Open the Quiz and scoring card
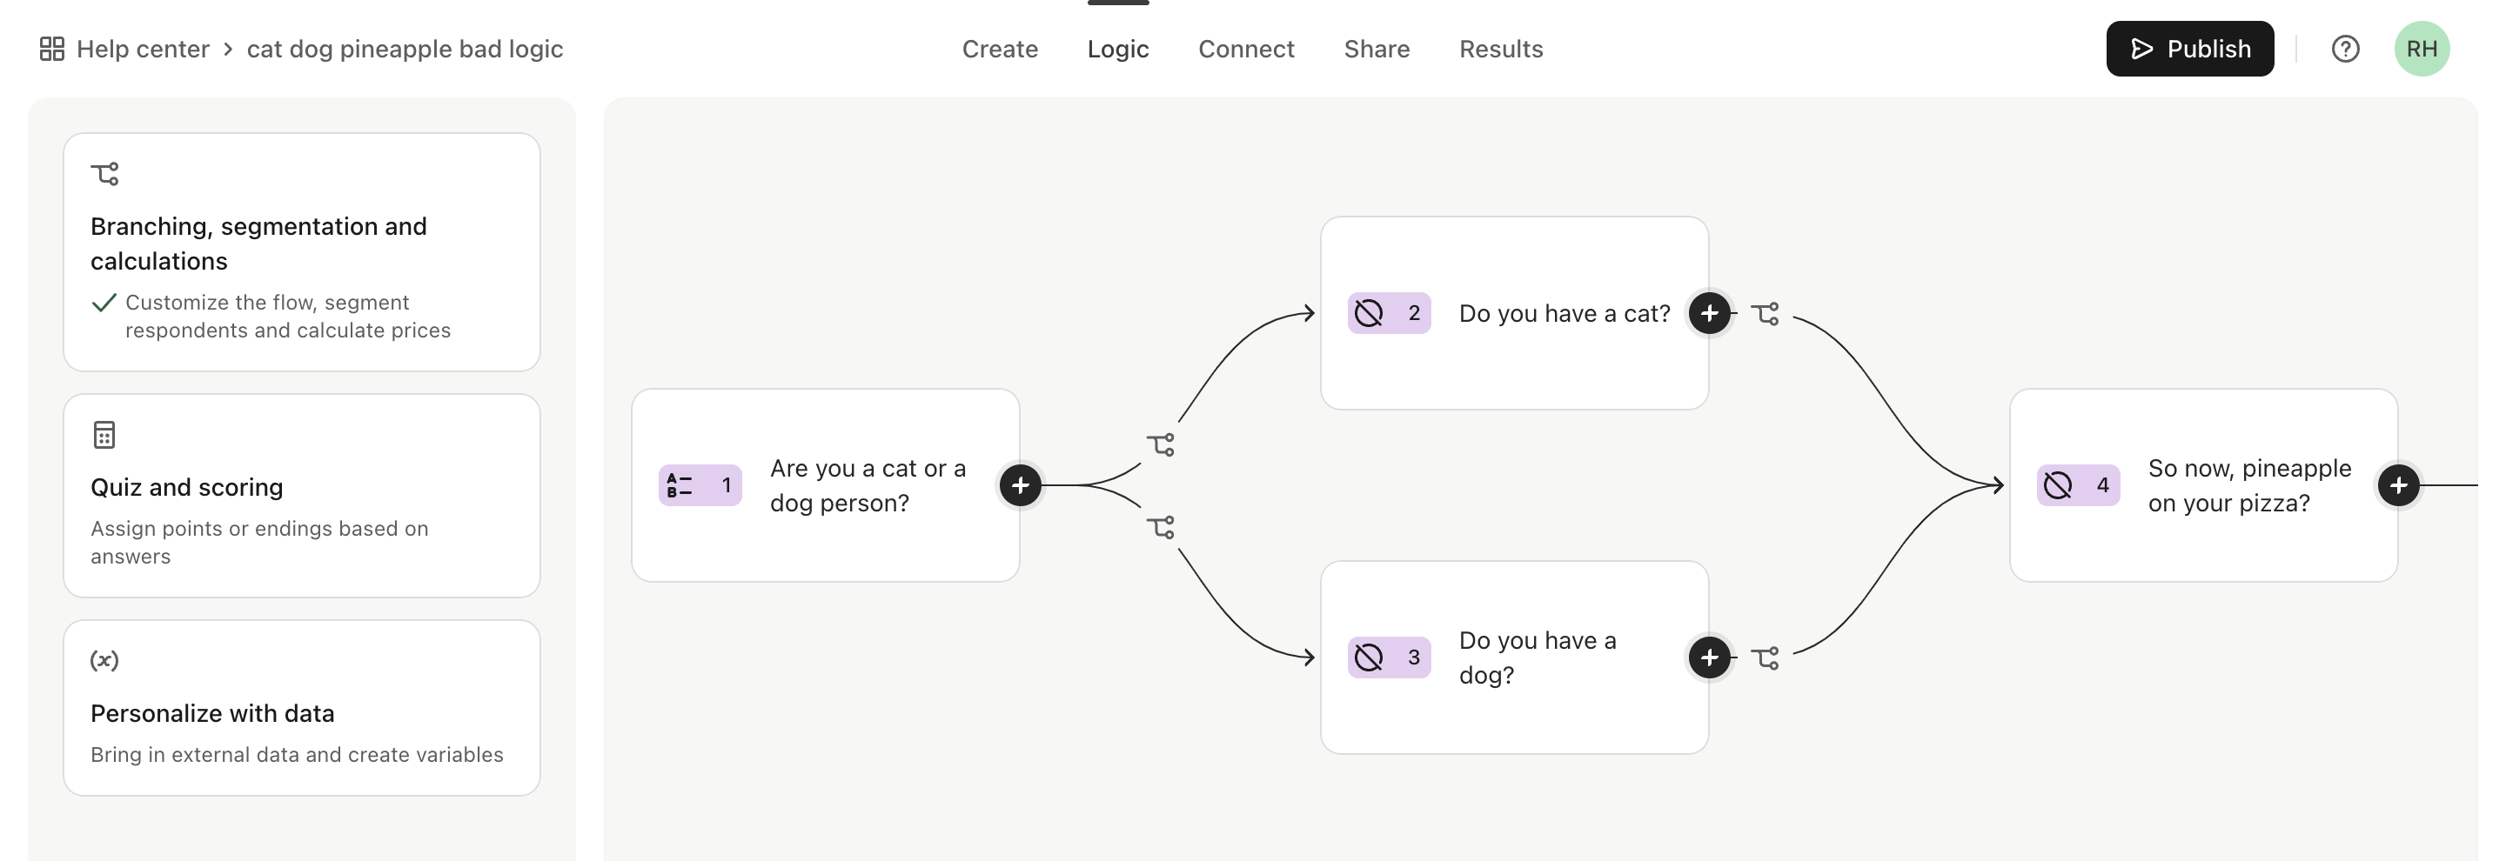Screen dimensions: 2506x861 [302, 496]
